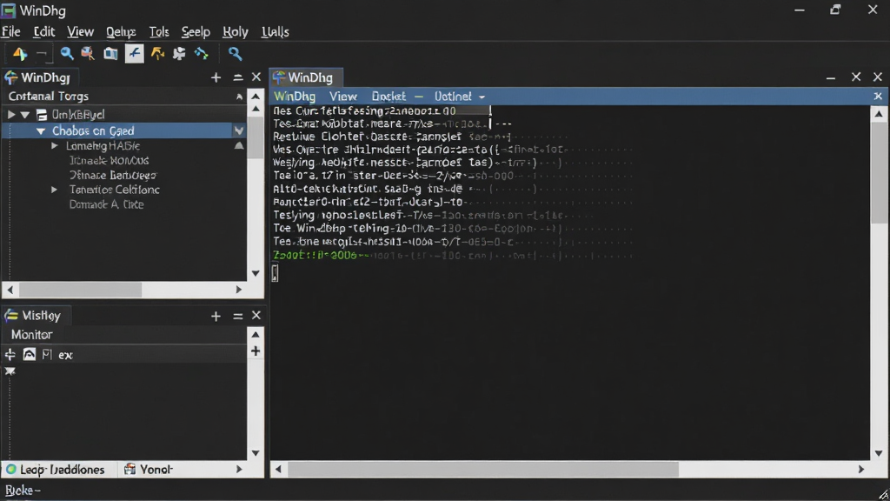The image size is (890, 501).
Task: Collapse the Cortenal Torgs header caret
Action: (239, 97)
